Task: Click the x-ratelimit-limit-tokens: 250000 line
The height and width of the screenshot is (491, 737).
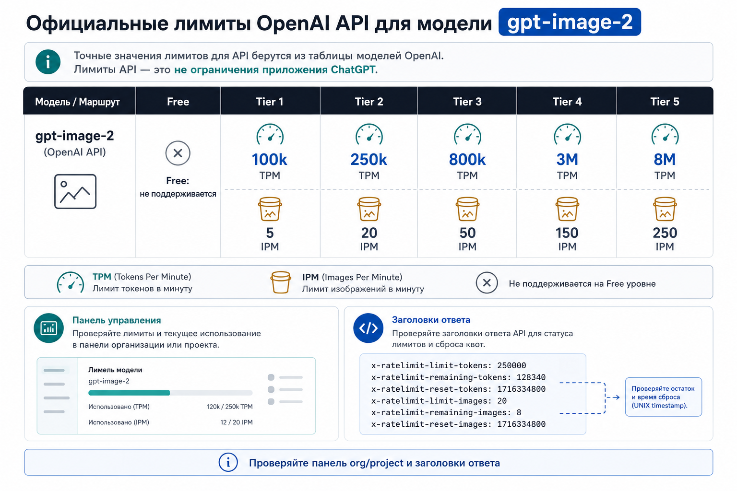Action: point(449,365)
